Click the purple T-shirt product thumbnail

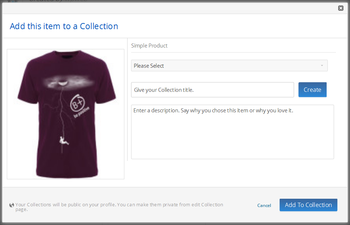(x=65, y=114)
